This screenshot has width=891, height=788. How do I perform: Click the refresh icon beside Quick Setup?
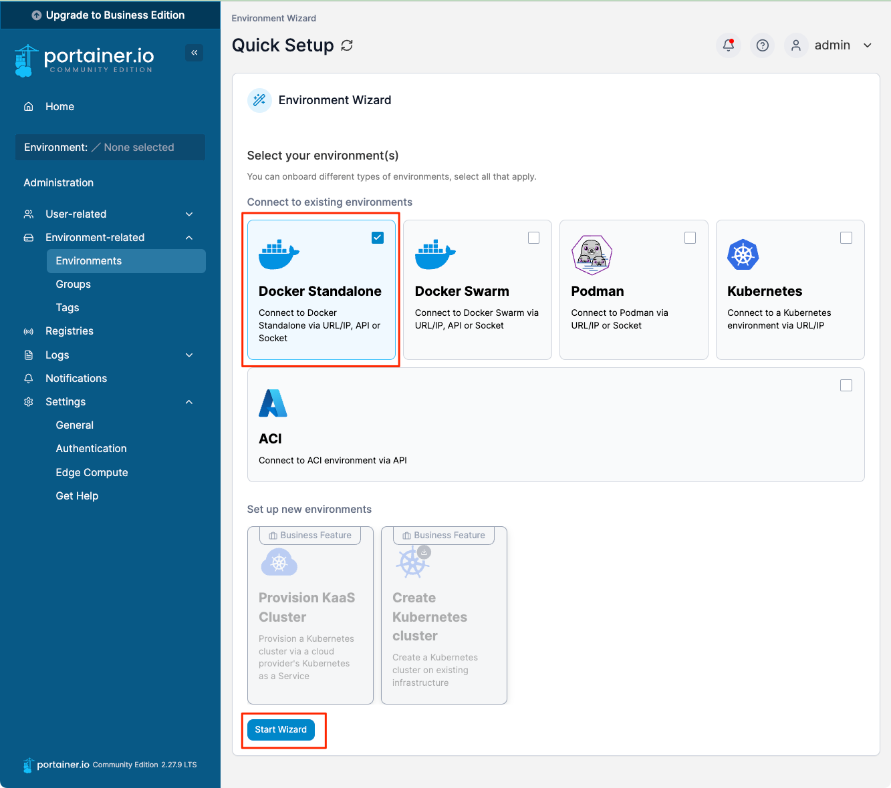pyautogui.click(x=347, y=45)
